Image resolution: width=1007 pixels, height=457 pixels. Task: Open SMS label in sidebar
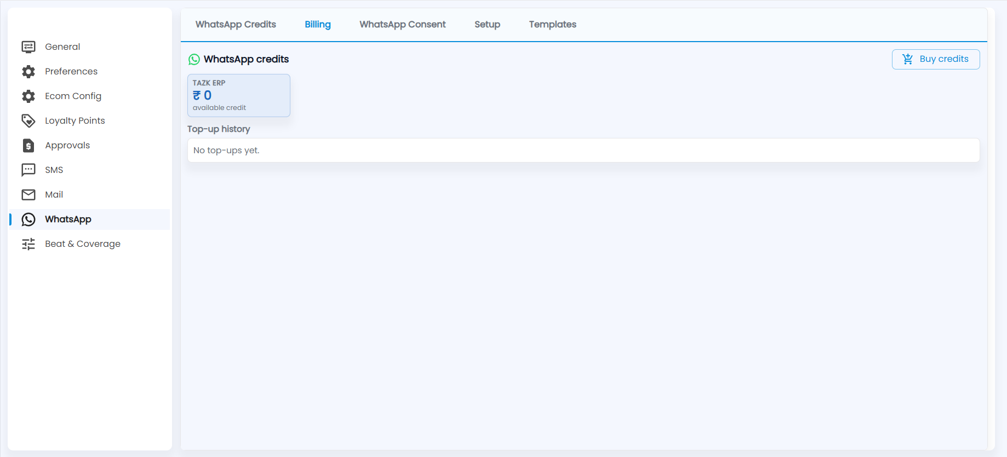click(54, 170)
